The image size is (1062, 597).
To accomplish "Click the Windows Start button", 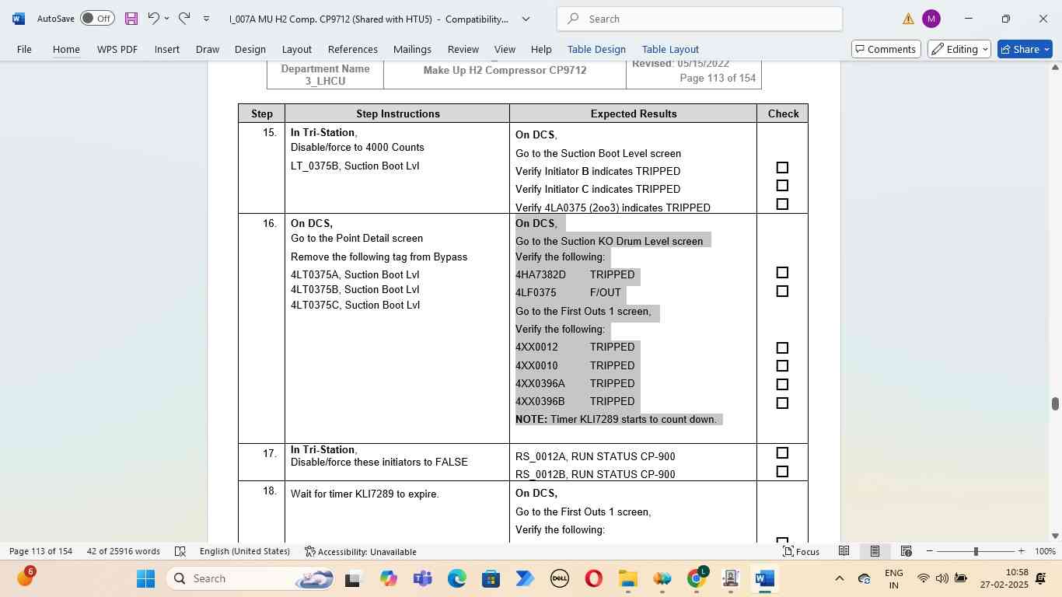I will [145, 578].
